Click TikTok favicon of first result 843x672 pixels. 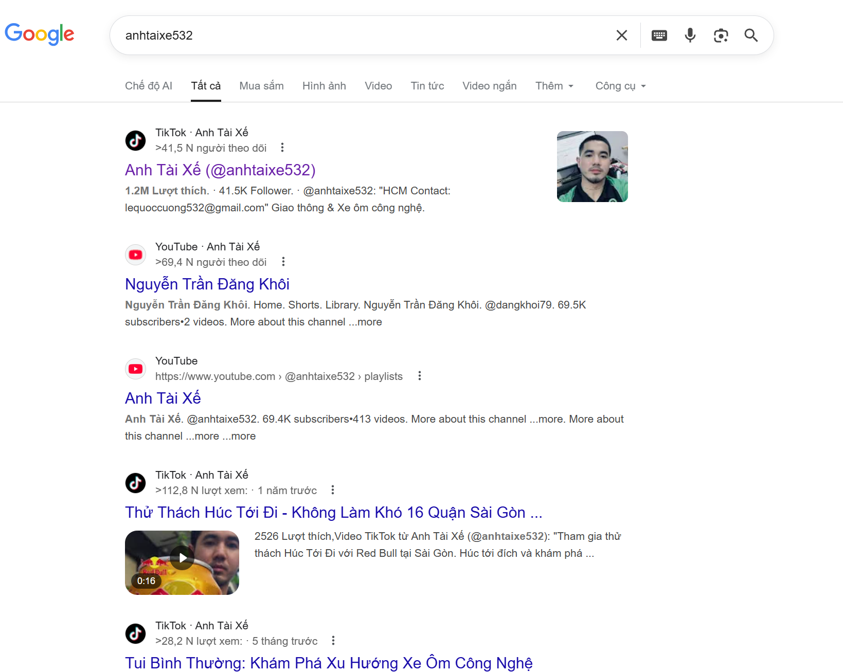[136, 140]
